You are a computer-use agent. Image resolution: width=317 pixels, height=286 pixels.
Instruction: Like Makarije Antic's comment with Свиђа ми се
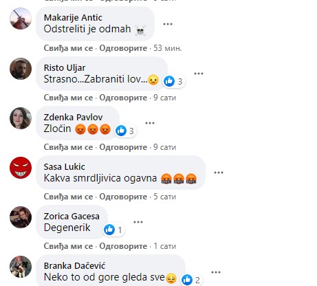[x=68, y=48]
